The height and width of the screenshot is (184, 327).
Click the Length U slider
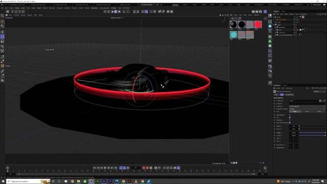(312, 133)
